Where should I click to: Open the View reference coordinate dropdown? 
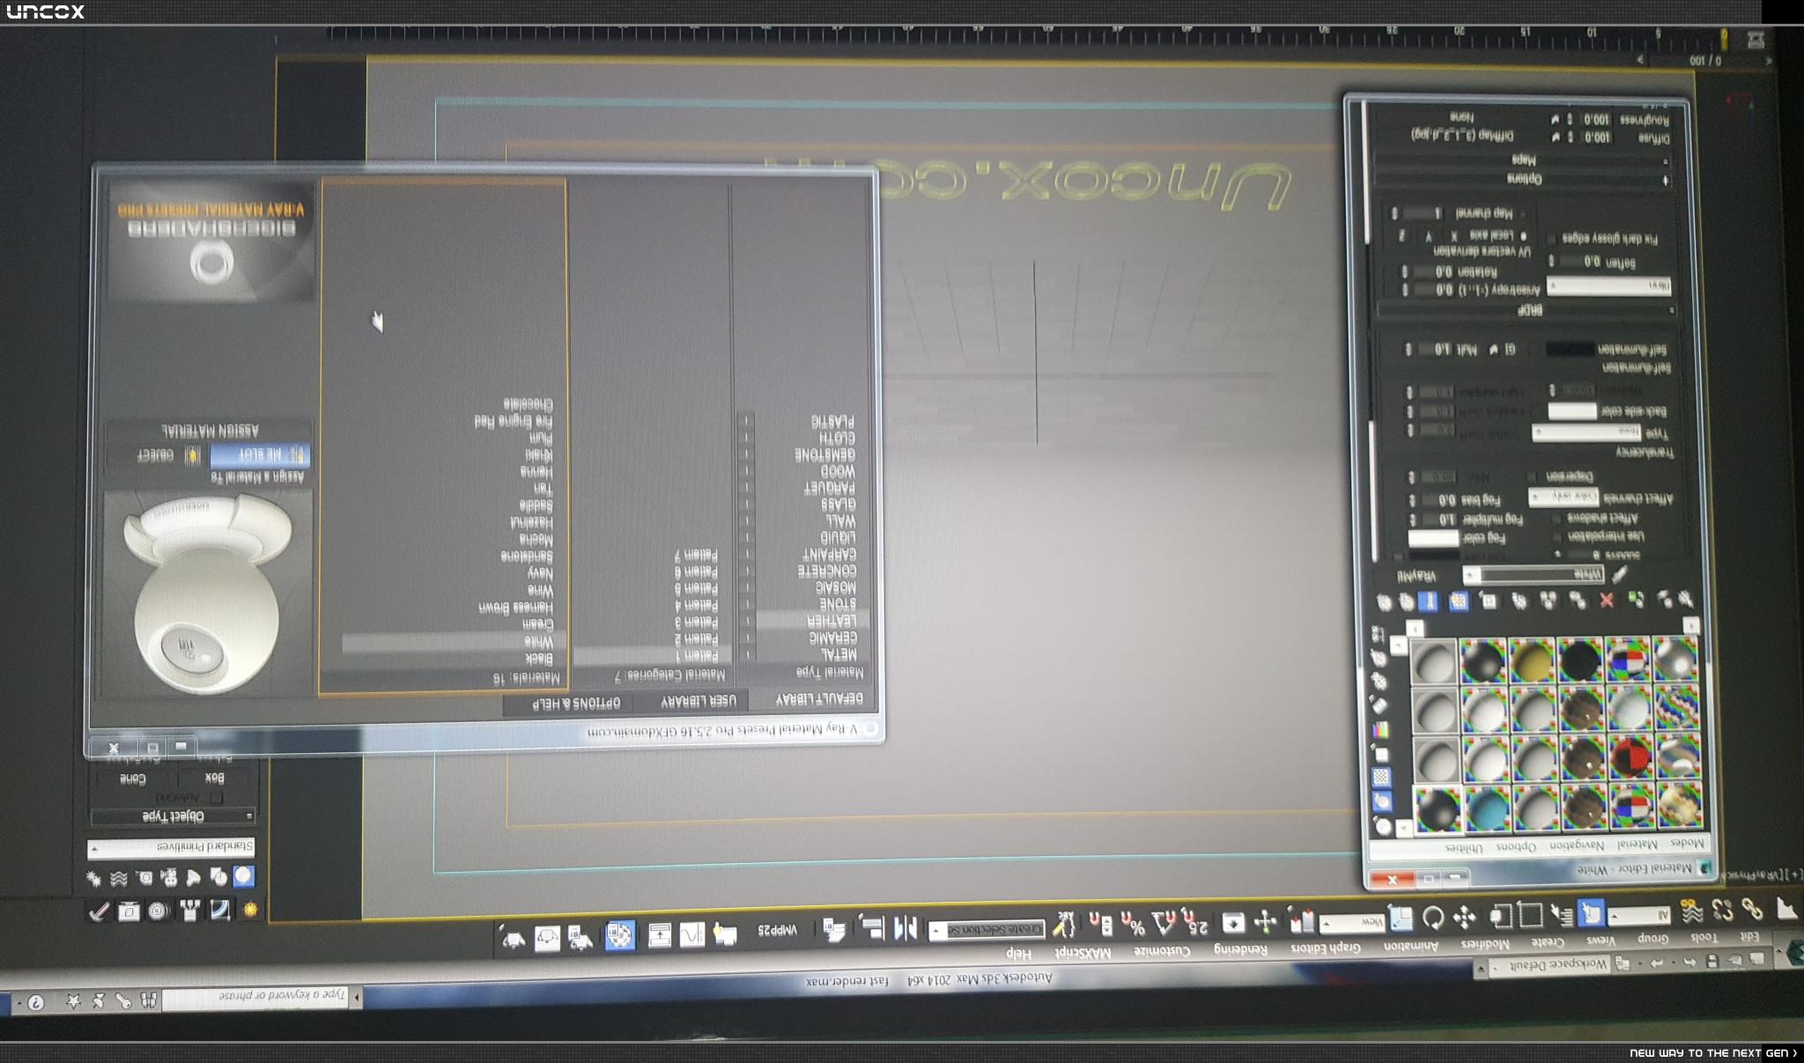[x=1351, y=922]
